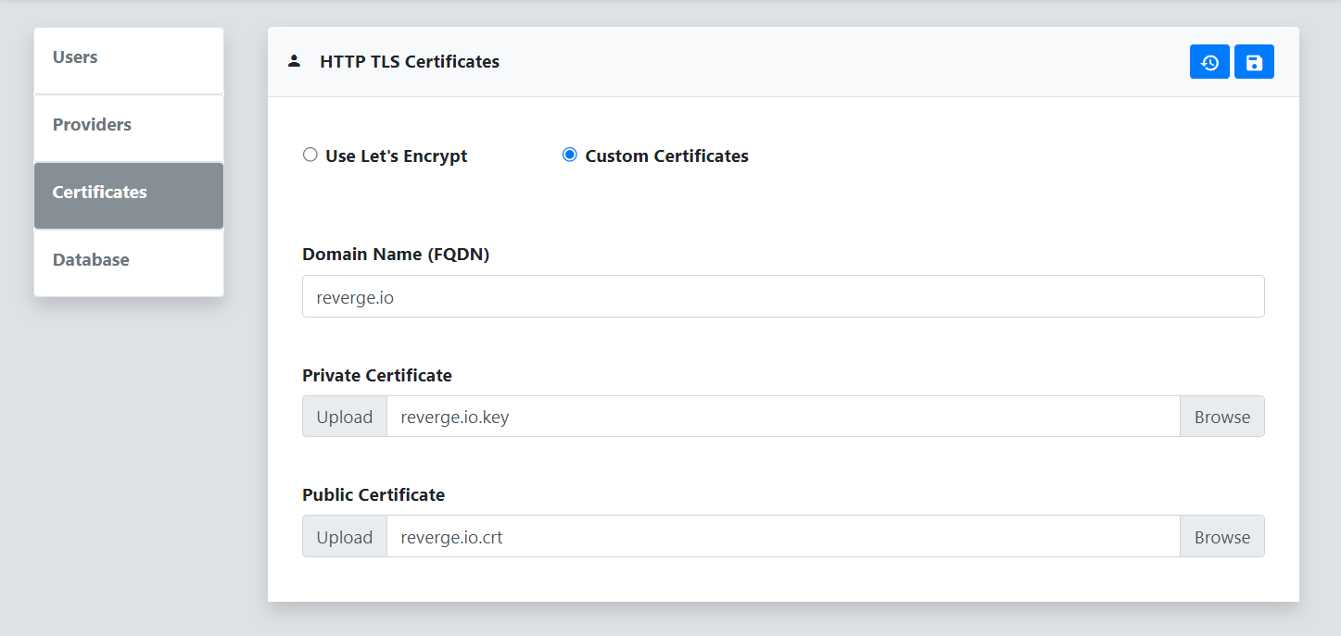The height and width of the screenshot is (636, 1341).
Task: Open the Users sidebar tab
Action: [129, 61]
